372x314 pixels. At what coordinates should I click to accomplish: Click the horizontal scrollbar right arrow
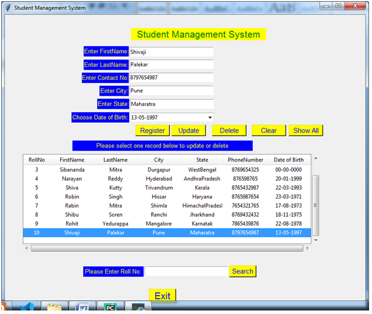click(308, 248)
